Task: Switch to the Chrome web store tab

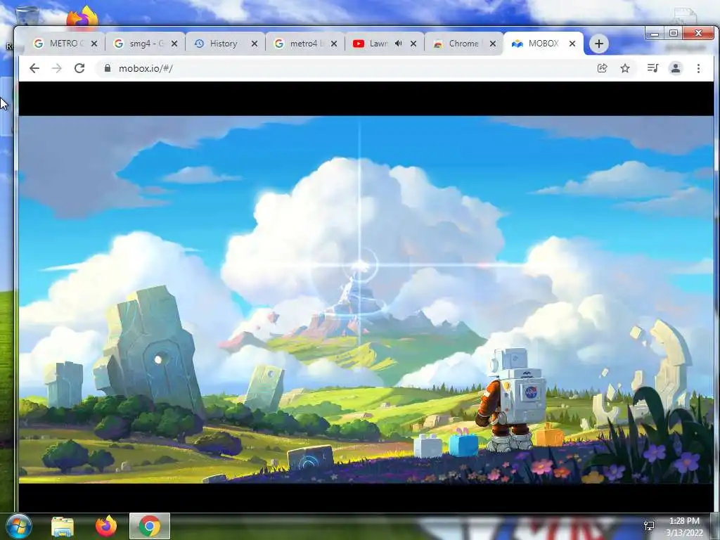Action: [464, 44]
